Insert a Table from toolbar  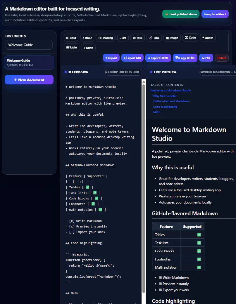coord(71,48)
